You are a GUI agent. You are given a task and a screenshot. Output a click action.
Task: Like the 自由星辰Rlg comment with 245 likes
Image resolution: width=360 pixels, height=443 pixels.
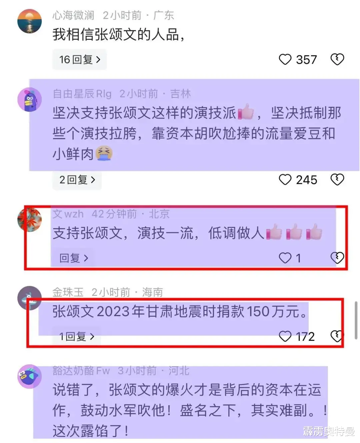(x=285, y=180)
